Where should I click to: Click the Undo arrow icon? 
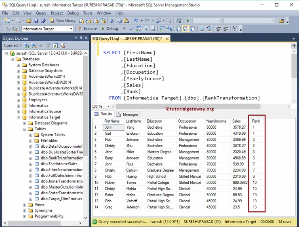point(136,21)
